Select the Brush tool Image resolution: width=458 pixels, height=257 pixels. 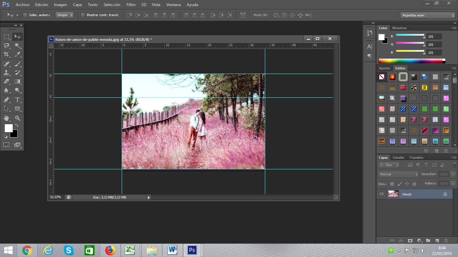pyautogui.click(x=17, y=64)
